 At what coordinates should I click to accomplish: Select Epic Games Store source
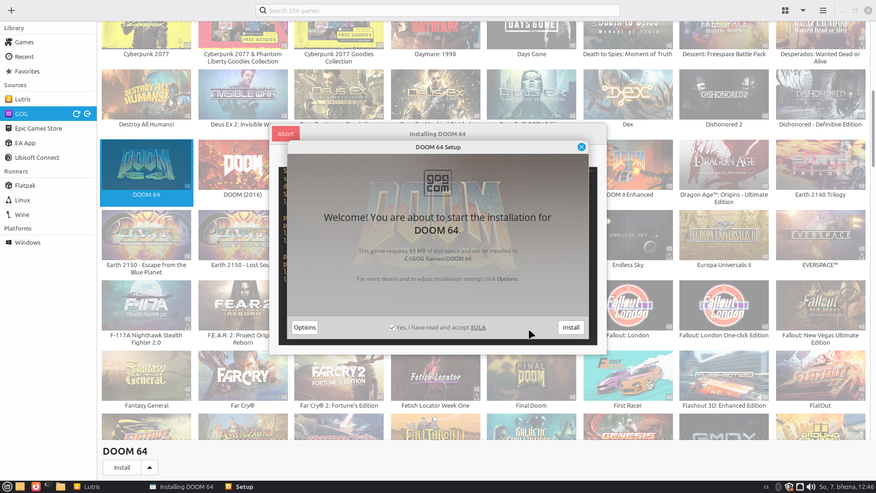(38, 128)
